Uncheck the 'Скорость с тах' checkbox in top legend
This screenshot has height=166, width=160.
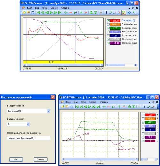coord(108,28)
